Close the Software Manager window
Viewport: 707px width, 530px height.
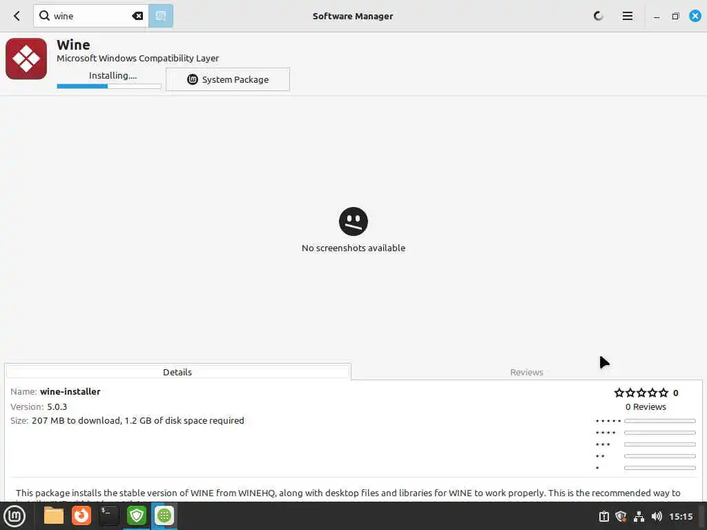(695, 17)
